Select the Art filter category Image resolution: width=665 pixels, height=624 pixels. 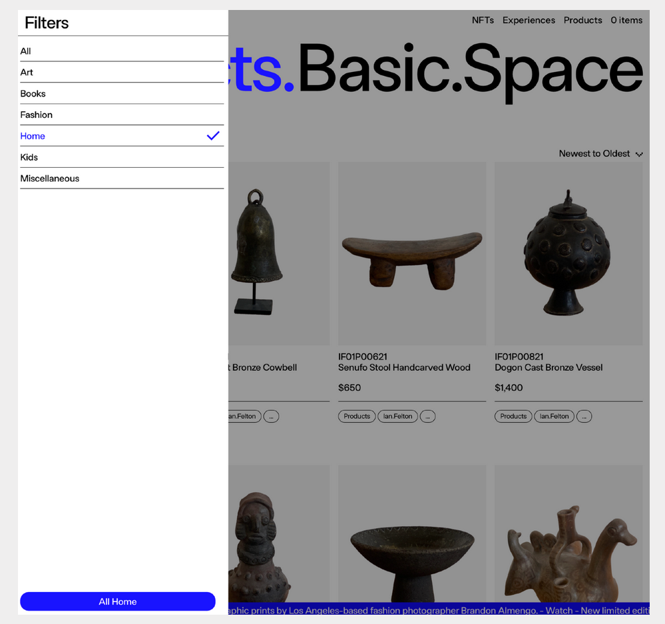[x=122, y=73]
